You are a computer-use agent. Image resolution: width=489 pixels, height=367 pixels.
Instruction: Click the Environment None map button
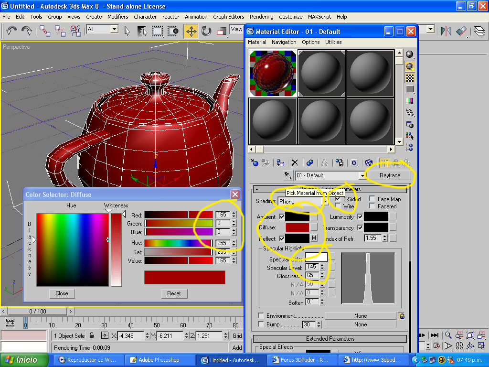360,316
